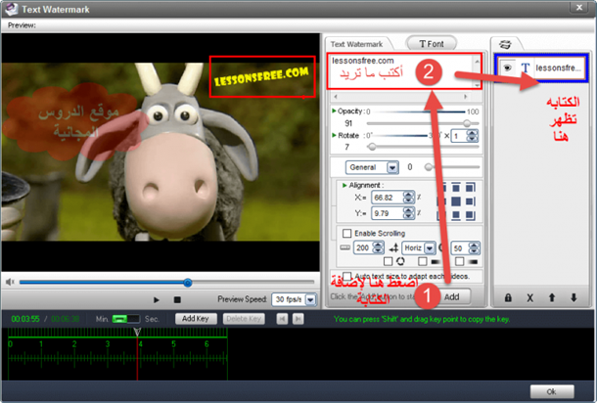Click the Y= 9.79 value field
This screenshot has height=403, width=597.
pos(388,213)
